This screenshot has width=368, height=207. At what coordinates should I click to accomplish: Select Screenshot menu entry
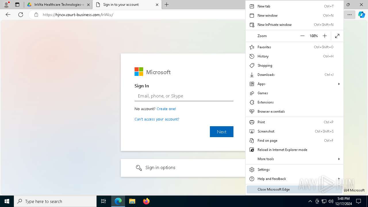(x=295, y=131)
